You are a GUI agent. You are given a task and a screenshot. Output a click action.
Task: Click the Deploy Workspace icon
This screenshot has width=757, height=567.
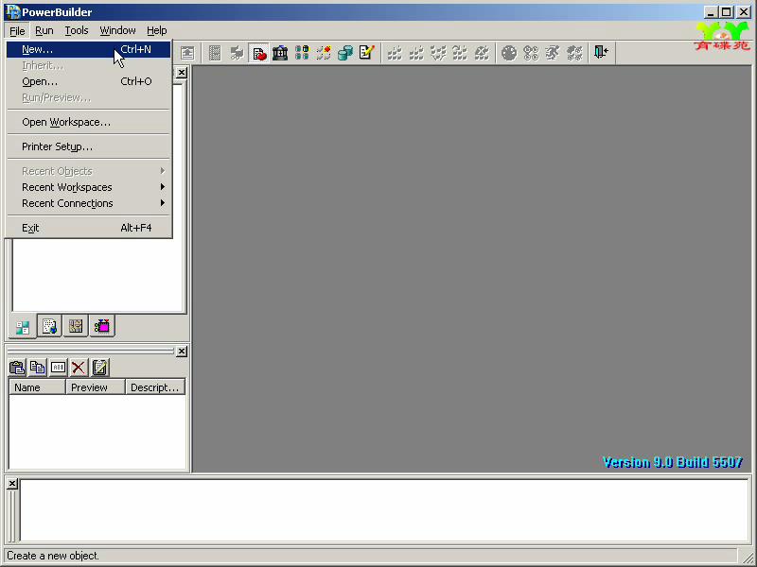(438, 53)
